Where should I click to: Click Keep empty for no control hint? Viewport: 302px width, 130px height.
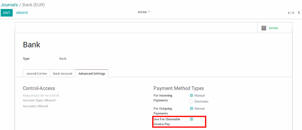41,95
